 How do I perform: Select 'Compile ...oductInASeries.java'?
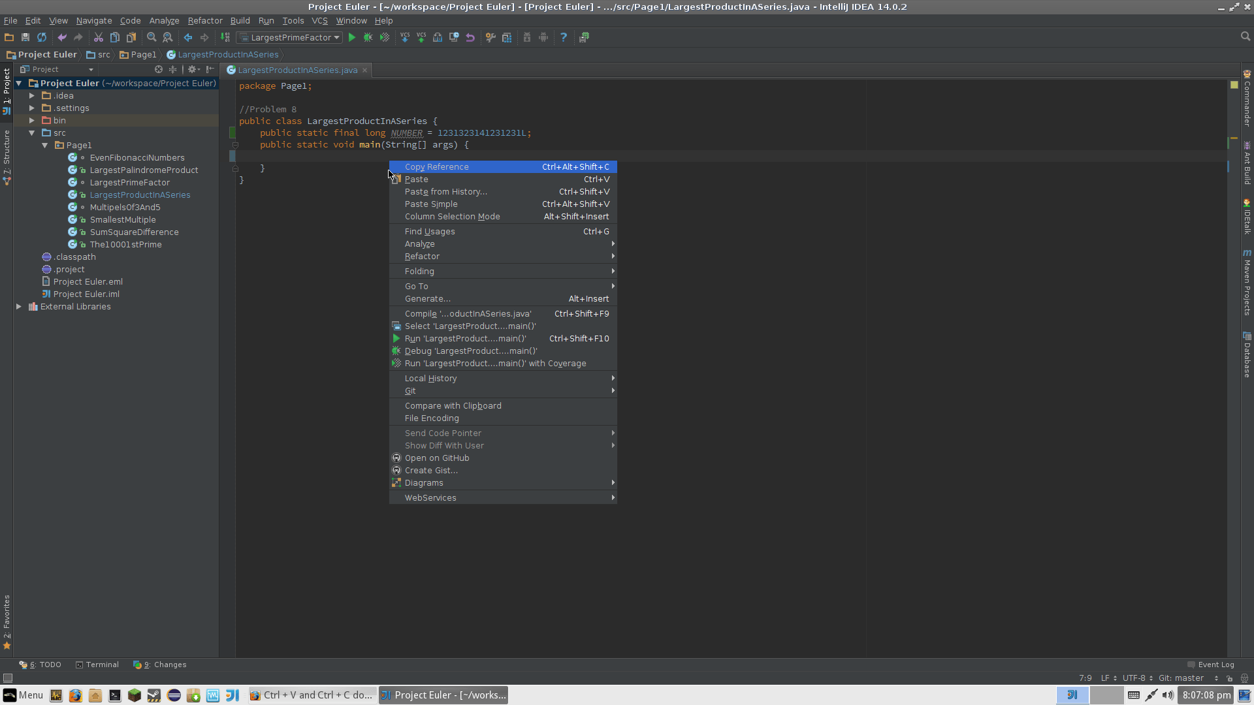click(468, 313)
